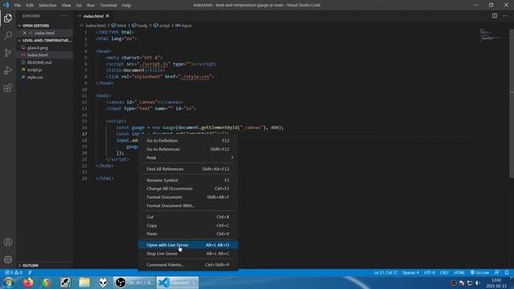The width and height of the screenshot is (514, 289).
Task: Open the Explorer view in activity bar
Action: pyautogui.click(x=8, y=18)
